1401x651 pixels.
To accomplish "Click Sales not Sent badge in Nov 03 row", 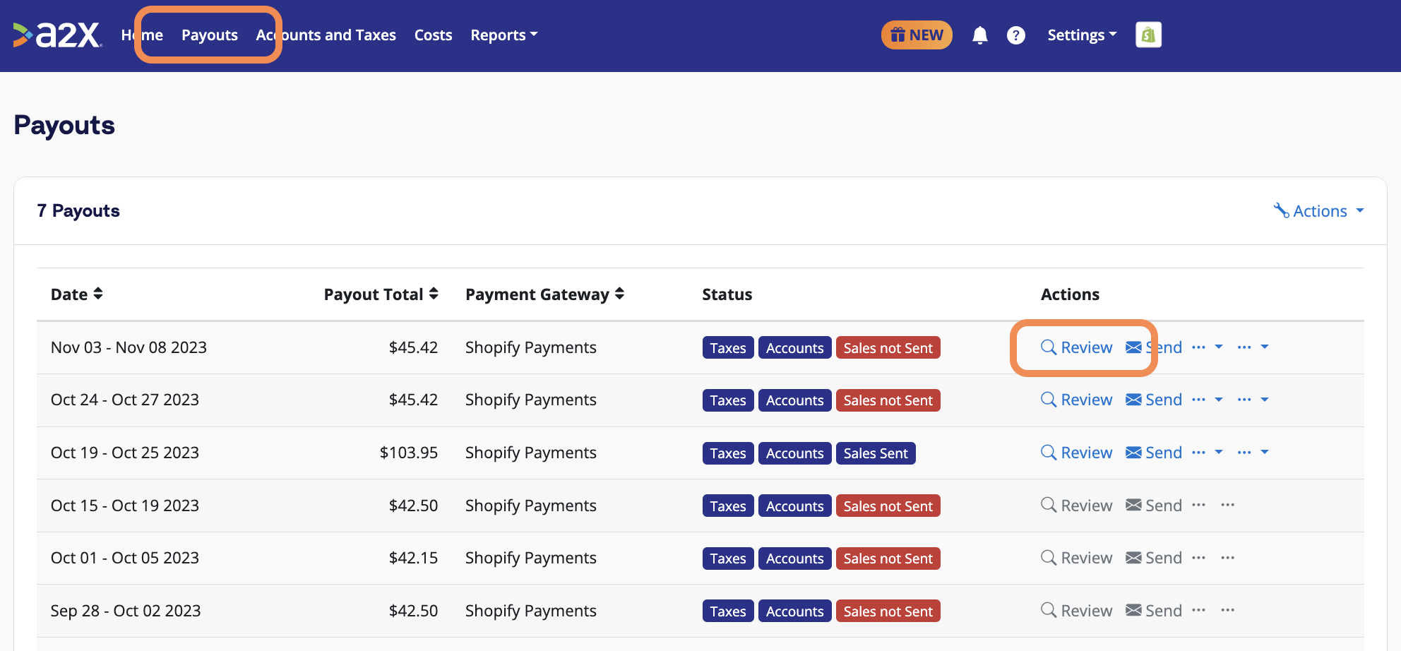I will [x=888, y=347].
